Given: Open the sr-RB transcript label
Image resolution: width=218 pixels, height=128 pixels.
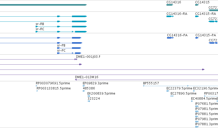Looking at the screenshot, I should (40, 24).
